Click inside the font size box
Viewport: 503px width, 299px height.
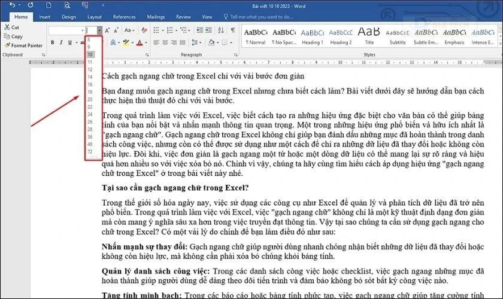[92, 30]
